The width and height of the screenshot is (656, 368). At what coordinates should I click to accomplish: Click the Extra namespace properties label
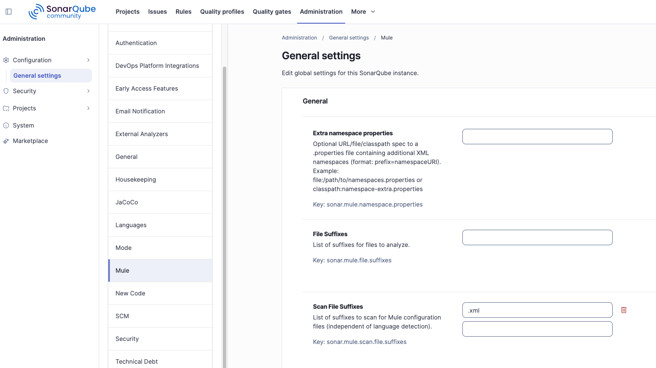pos(353,133)
